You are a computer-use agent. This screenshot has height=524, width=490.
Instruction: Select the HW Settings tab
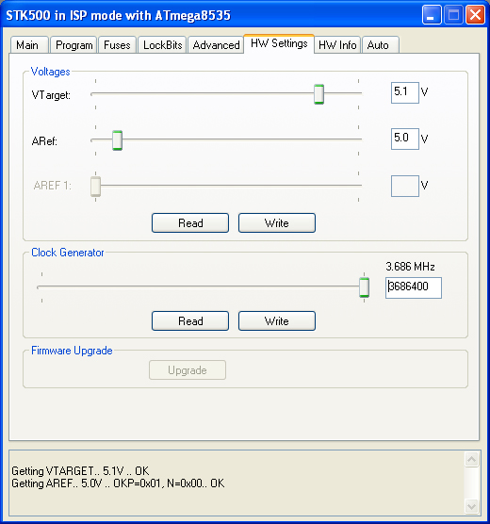pos(279,43)
